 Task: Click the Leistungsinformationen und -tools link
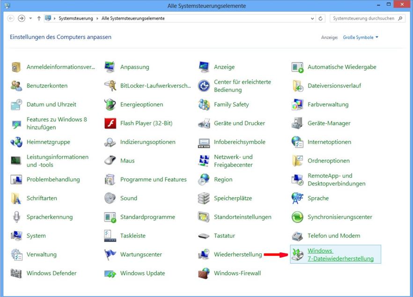[x=58, y=161]
